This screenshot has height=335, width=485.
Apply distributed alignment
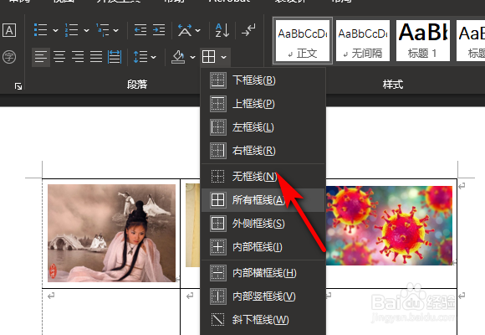(x=115, y=57)
